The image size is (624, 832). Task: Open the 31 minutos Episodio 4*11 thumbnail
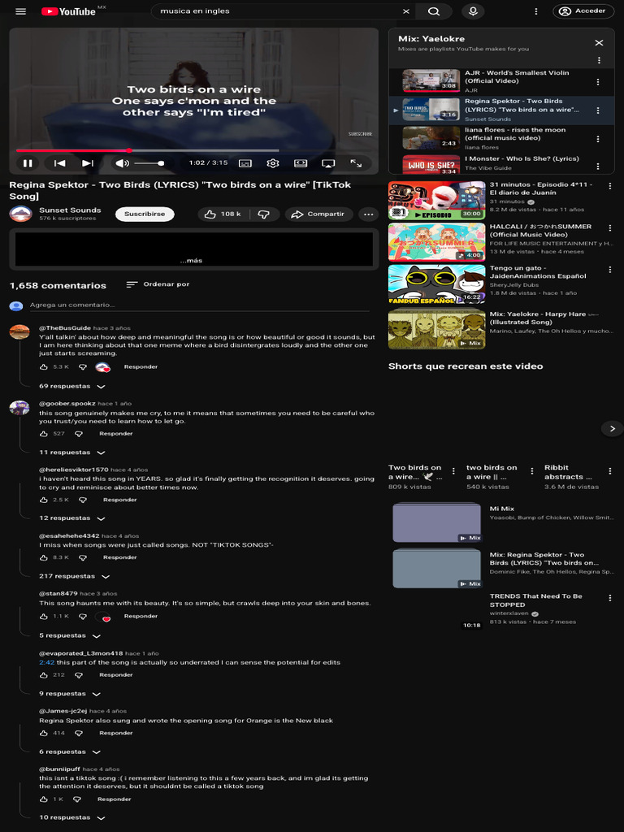pyautogui.click(x=436, y=201)
